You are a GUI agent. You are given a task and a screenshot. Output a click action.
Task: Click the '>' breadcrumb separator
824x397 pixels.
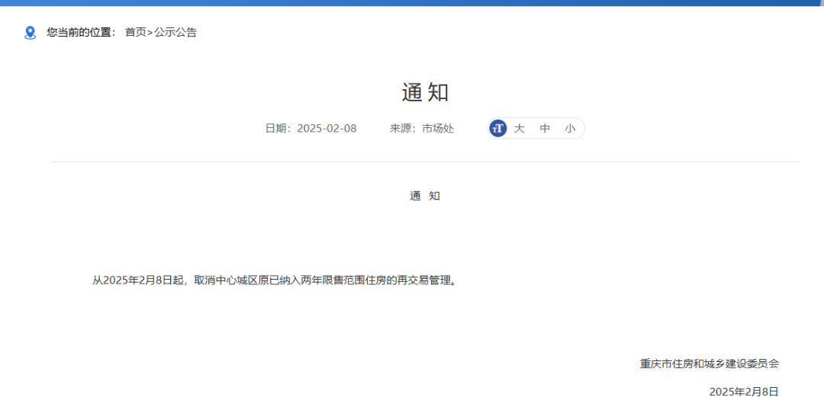(x=150, y=33)
